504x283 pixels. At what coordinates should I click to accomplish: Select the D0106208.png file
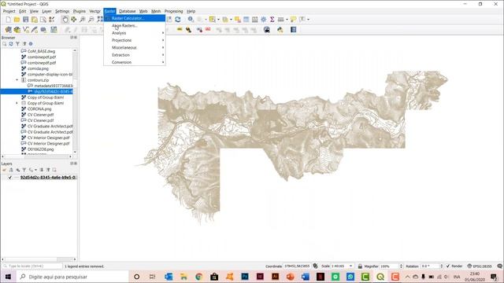[40, 149]
